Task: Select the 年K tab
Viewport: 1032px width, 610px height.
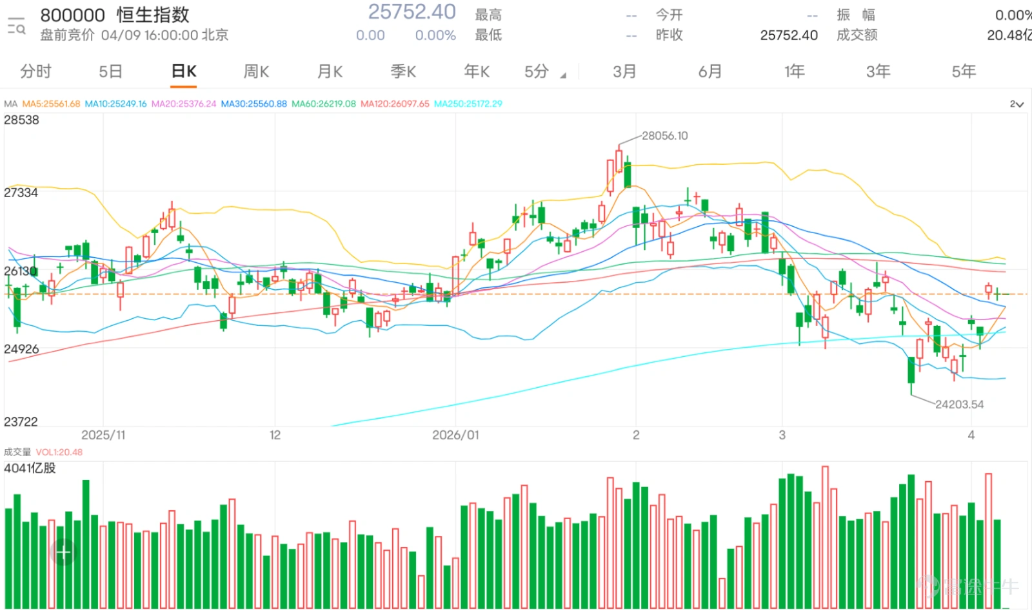Action: click(x=477, y=71)
